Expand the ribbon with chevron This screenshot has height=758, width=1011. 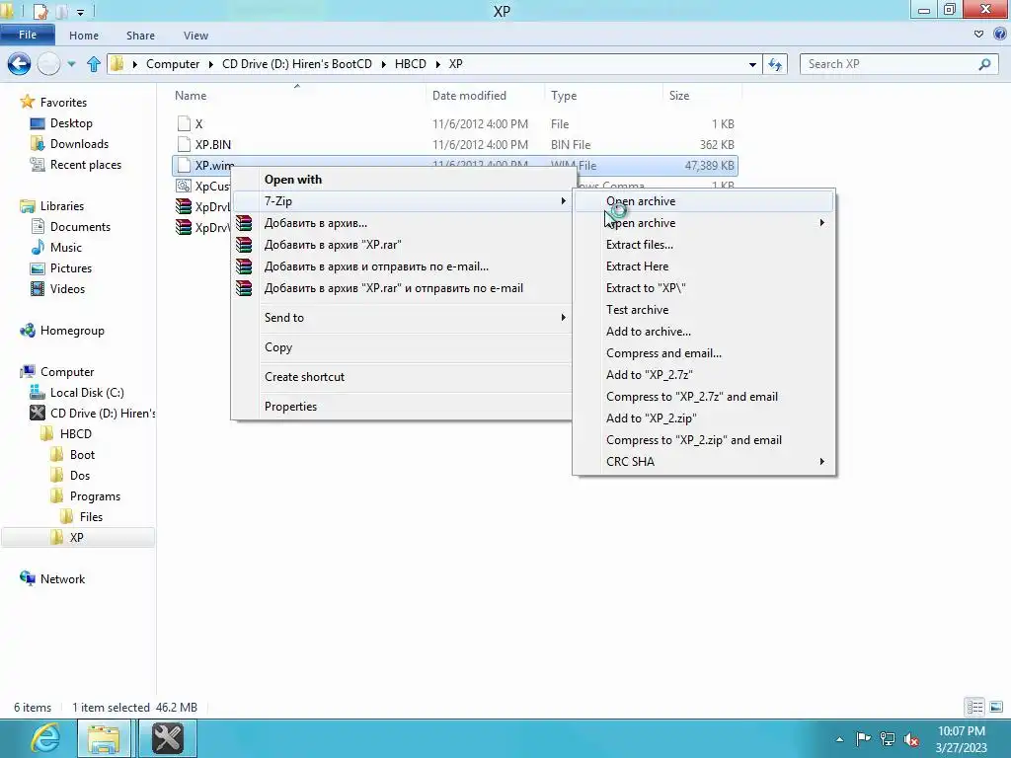[978, 35]
